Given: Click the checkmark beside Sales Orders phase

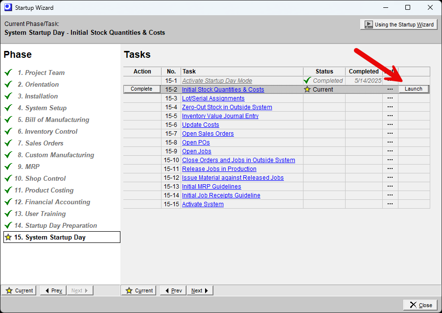Looking at the screenshot, I should tap(8, 143).
